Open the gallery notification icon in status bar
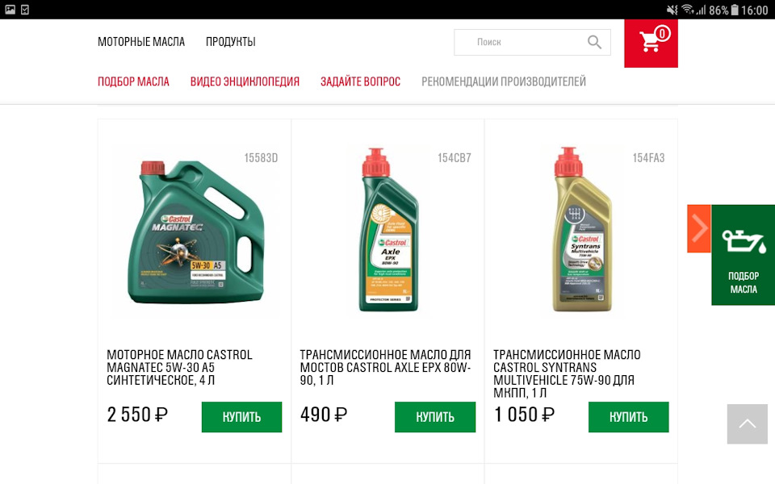The width and height of the screenshot is (775, 484). [10, 10]
